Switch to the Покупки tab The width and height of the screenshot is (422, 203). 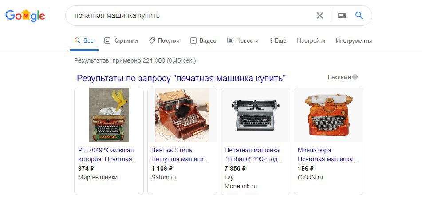pos(164,41)
